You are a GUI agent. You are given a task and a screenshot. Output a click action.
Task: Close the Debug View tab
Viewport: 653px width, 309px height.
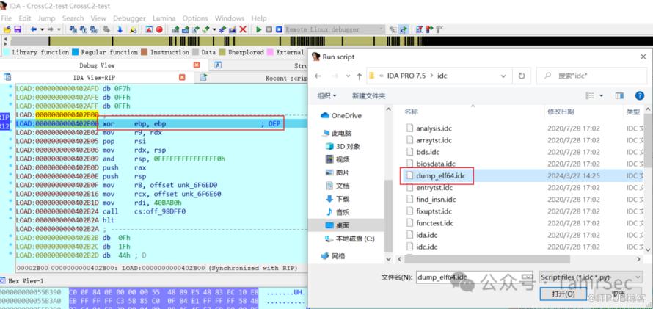[x=197, y=65]
